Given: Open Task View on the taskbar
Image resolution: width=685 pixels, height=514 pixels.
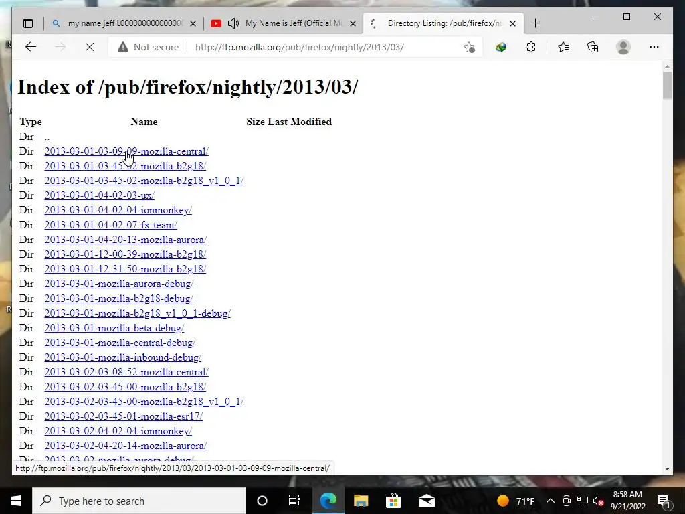Looking at the screenshot, I should tap(294, 501).
